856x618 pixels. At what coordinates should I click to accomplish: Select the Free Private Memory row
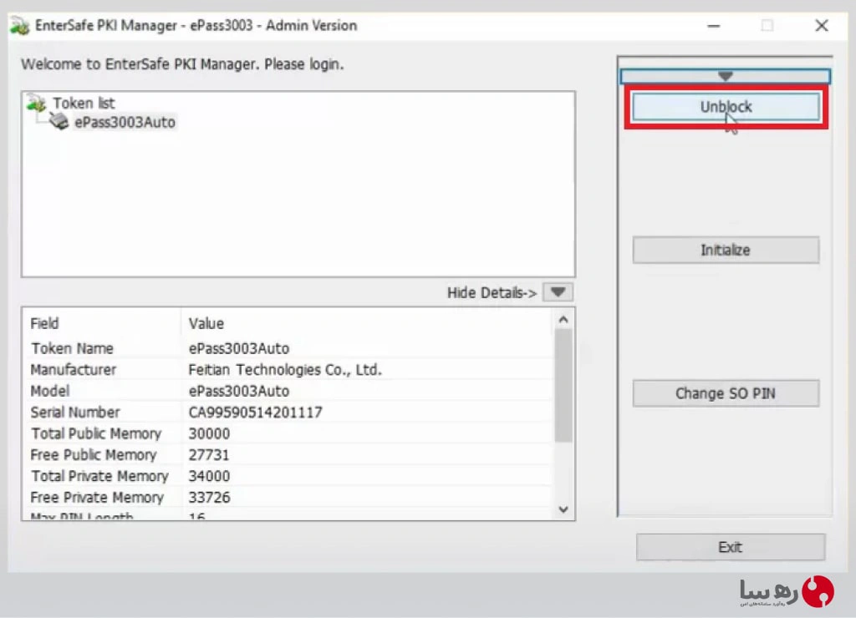click(288, 498)
